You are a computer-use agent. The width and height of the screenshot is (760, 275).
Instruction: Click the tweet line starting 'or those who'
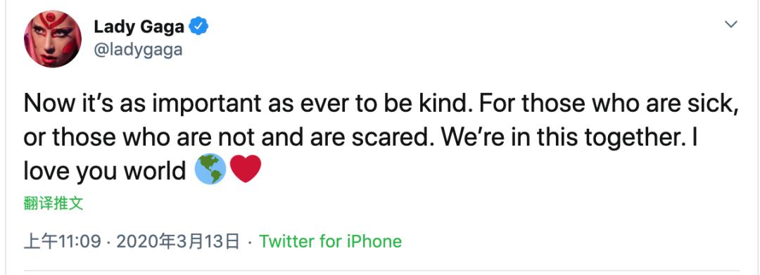pos(360,137)
